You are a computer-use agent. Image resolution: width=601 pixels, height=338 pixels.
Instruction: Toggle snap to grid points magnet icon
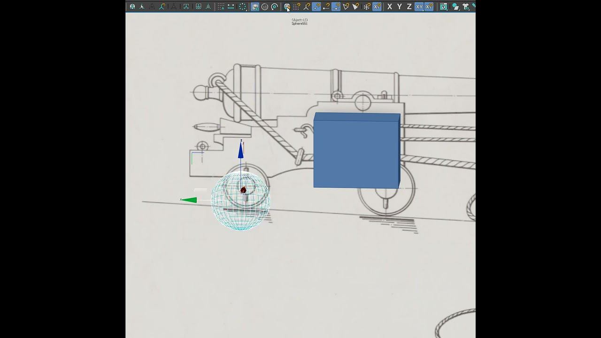297,7
